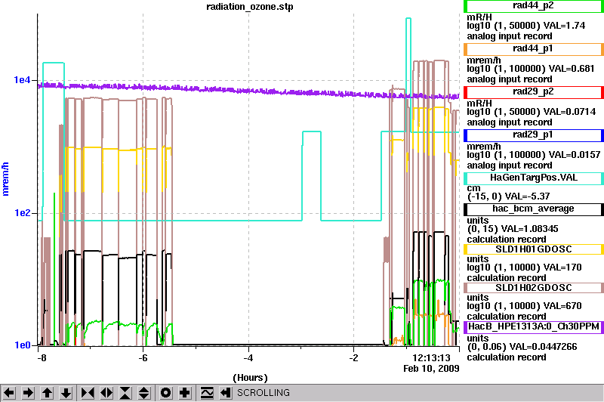Screen dimensions: 604x402
Task: Click the -2 hours x-axis tick label
Action: (x=353, y=358)
